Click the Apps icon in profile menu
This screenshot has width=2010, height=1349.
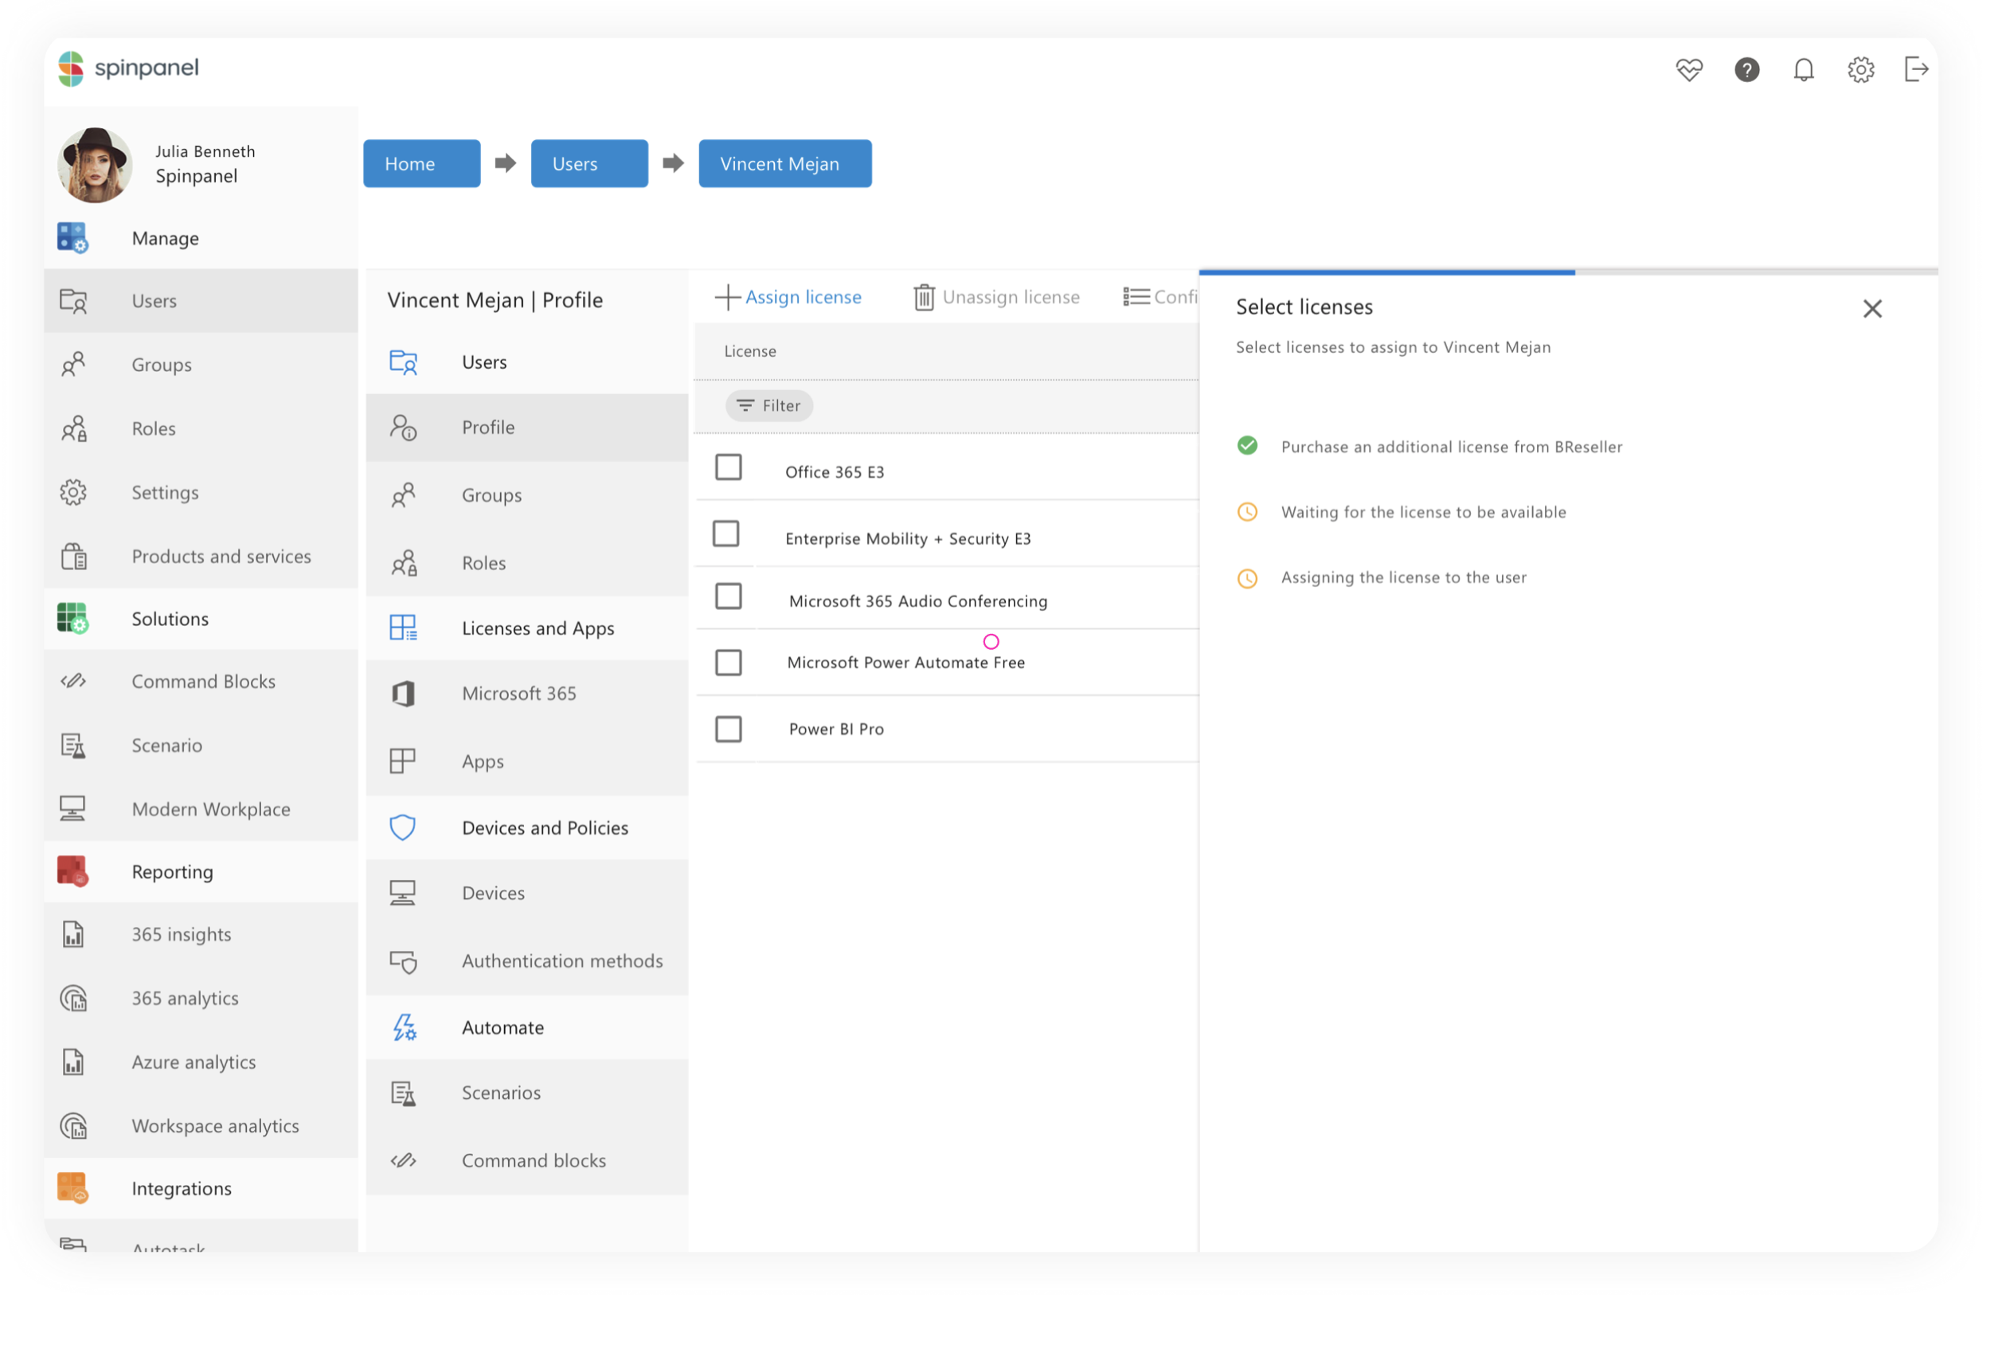(x=401, y=761)
